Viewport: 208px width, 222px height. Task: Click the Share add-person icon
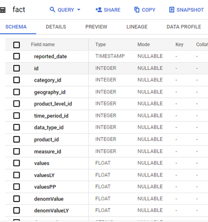[x=99, y=9]
